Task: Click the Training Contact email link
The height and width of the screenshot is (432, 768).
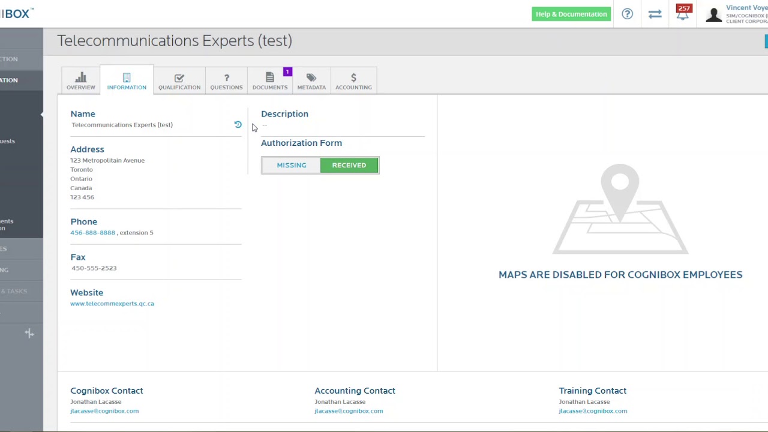Action: [592, 411]
